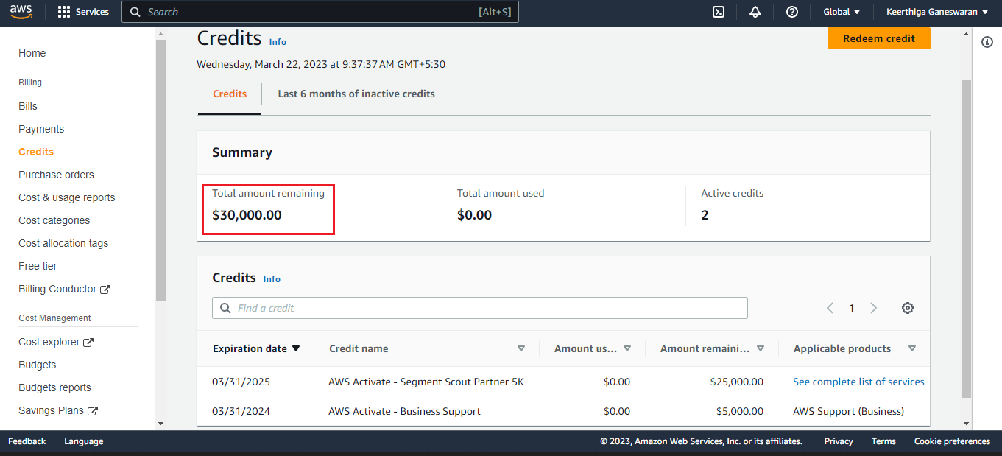The height and width of the screenshot is (456, 1002).
Task: Open Cost explorer link
Action: point(49,342)
